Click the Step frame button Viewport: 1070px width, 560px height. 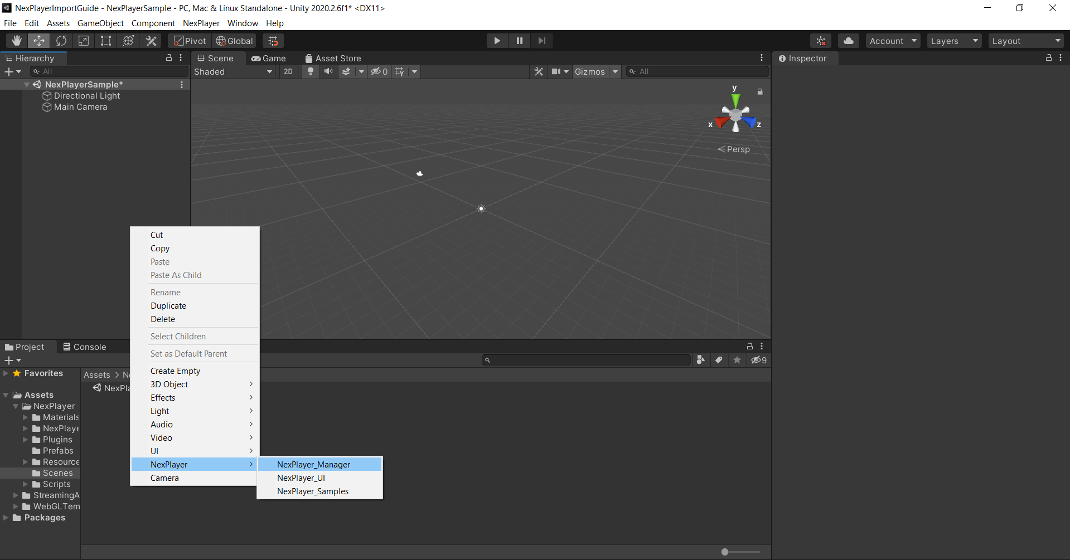click(541, 41)
